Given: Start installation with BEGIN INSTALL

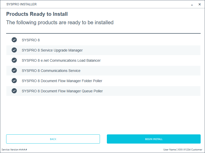Looking at the screenshot, I should 153,139.
